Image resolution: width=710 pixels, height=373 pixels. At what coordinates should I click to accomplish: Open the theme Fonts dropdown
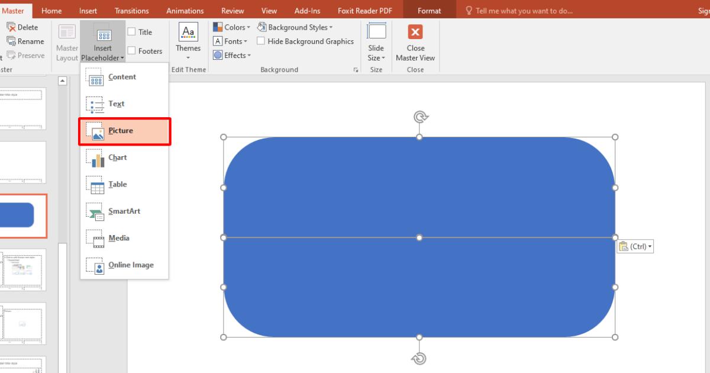[230, 41]
